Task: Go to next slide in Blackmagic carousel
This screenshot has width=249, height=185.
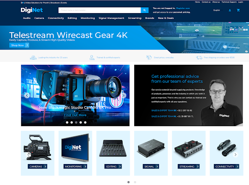Action: [x=124, y=95]
